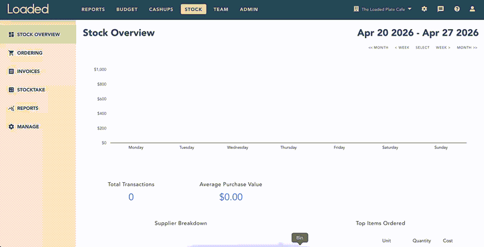484x247 pixels.
Task: Click the Saturday axis label
Action: coord(390,148)
